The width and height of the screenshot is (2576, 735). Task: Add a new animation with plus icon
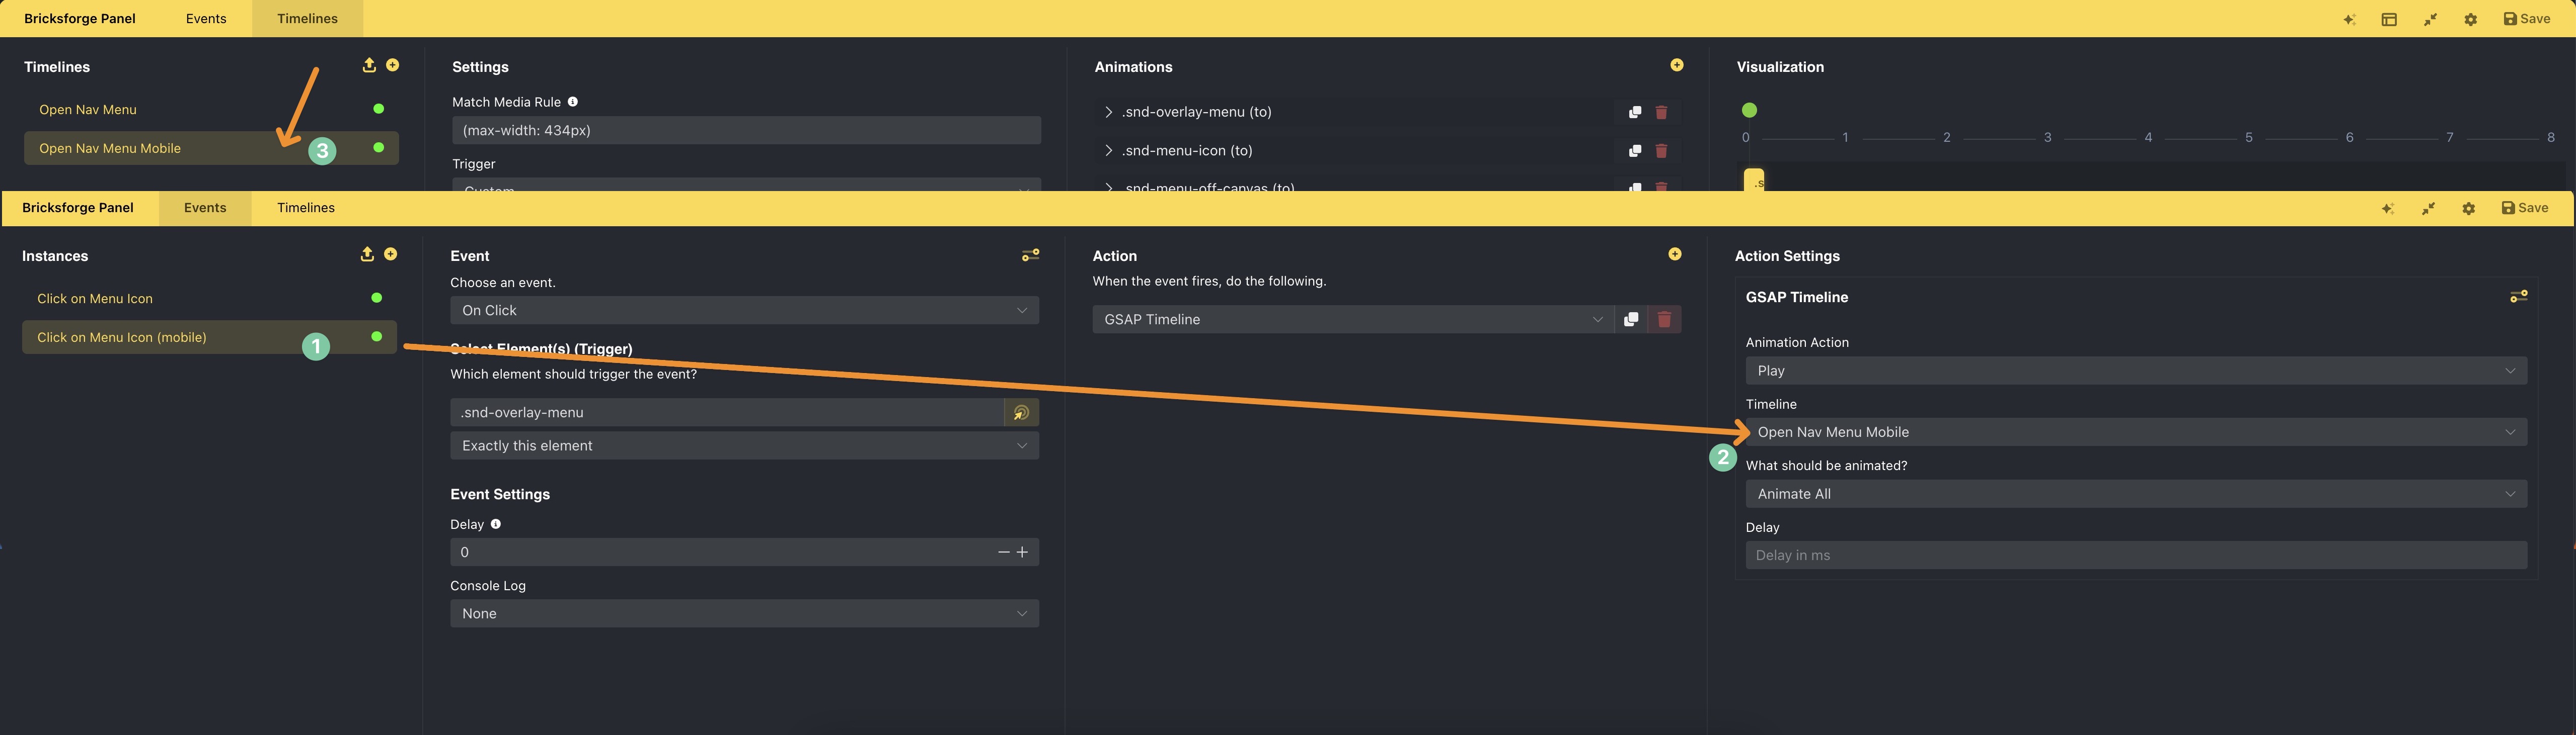tap(1677, 65)
